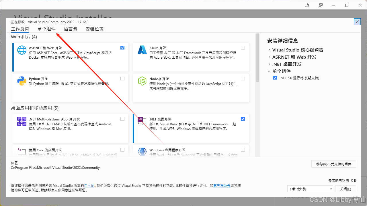This screenshot has height=206, width=367.
Task: Uncheck .NET 6.0 运行时(长期支持) component
Action: (x=275, y=78)
